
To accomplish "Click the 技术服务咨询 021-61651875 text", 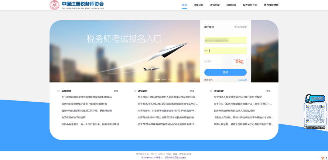I will [164, 154].
